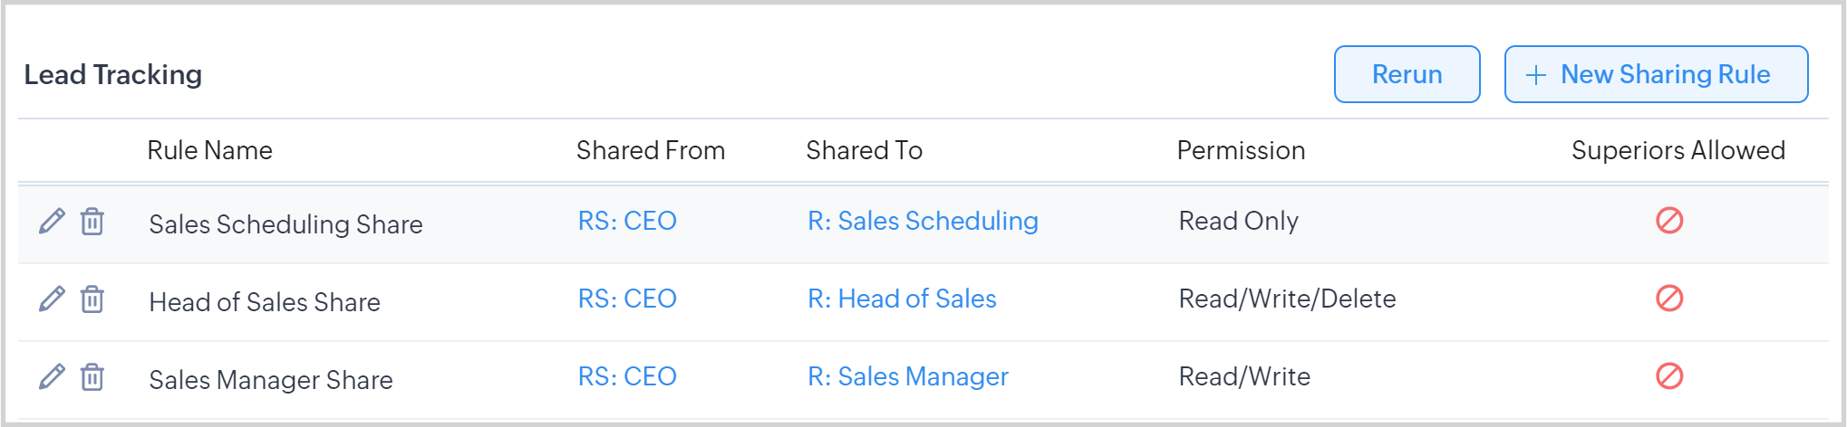The width and height of the screenshot is (1847, 427).
Task: Open the R: Sales Manager link
Action: (x=907, y=376)
